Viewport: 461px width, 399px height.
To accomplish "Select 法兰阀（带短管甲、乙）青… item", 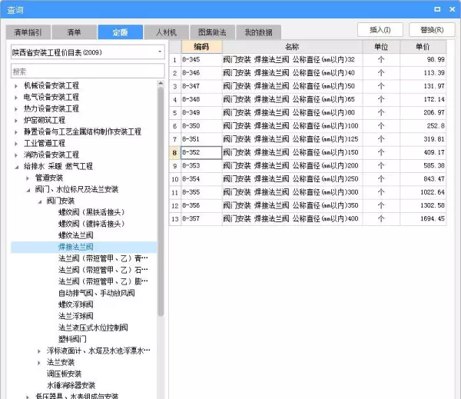I will coord(103,258).
